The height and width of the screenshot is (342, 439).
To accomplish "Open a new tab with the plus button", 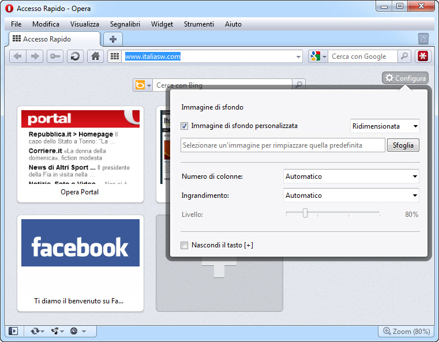I will tap(113, 39).
